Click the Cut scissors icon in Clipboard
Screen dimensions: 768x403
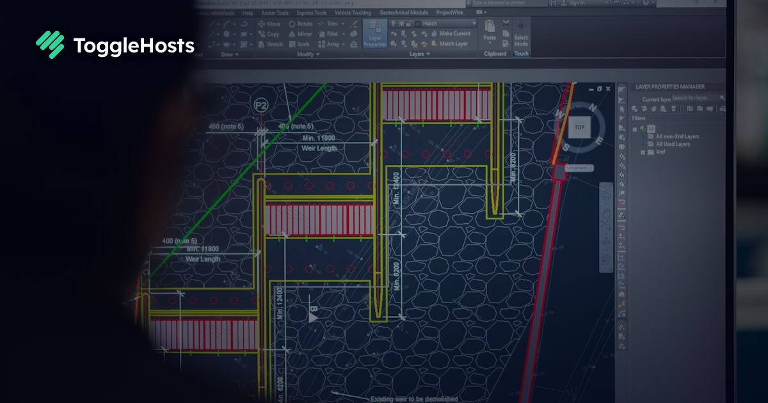506,24
